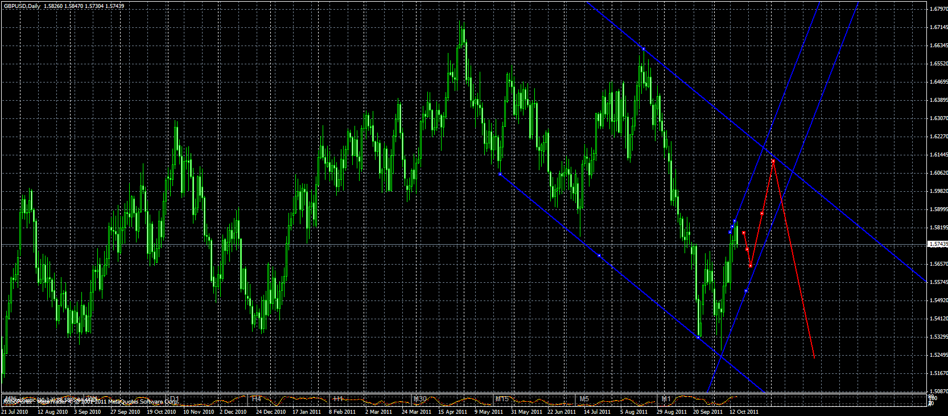Click the price axis label 1.6307
Screen dimensions: 948x416
[939, 118]
